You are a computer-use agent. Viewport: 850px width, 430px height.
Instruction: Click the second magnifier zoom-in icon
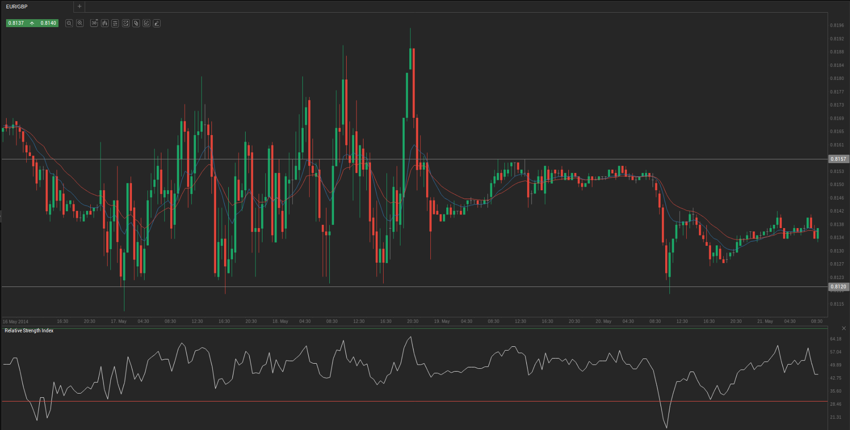pyautogui.click(x=80, y=23)
